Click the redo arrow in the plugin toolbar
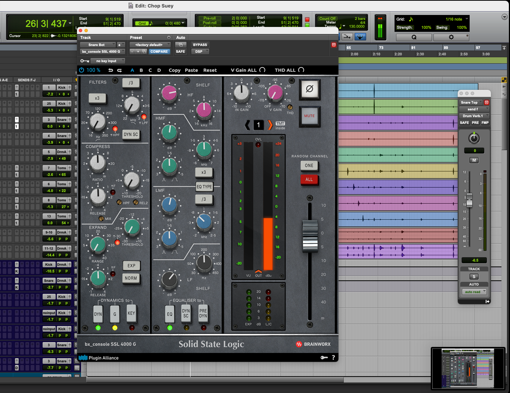The width and height of the screenshot is (510, 393). tap(120, 70)
